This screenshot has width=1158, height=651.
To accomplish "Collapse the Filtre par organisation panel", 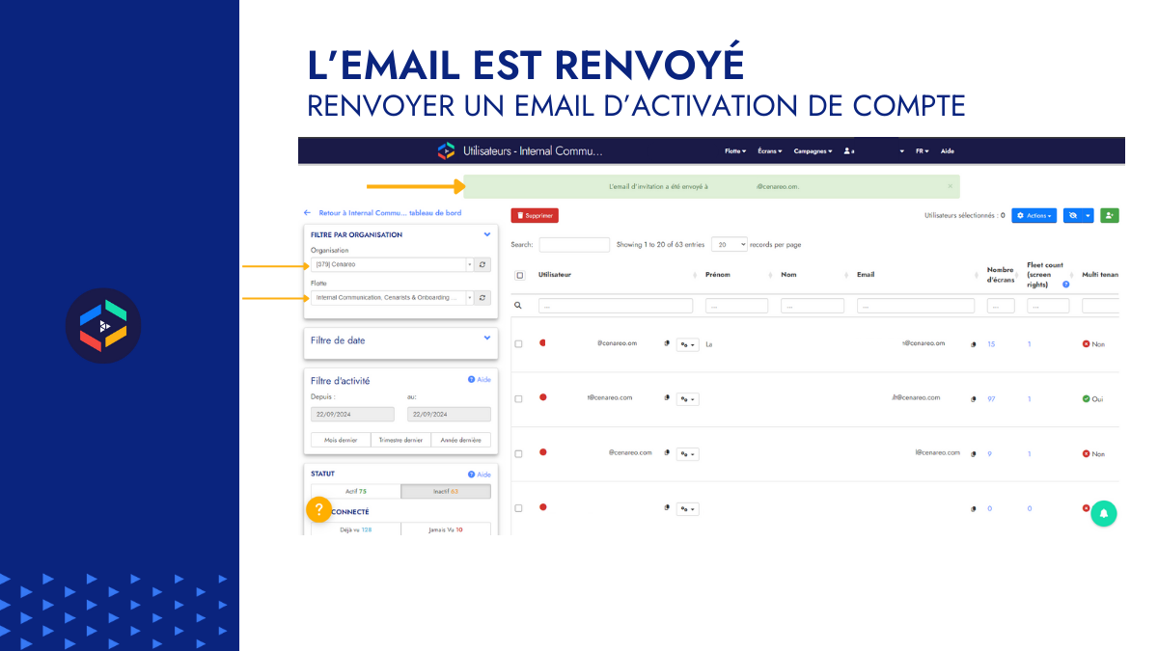I will [x=487, y=234].
